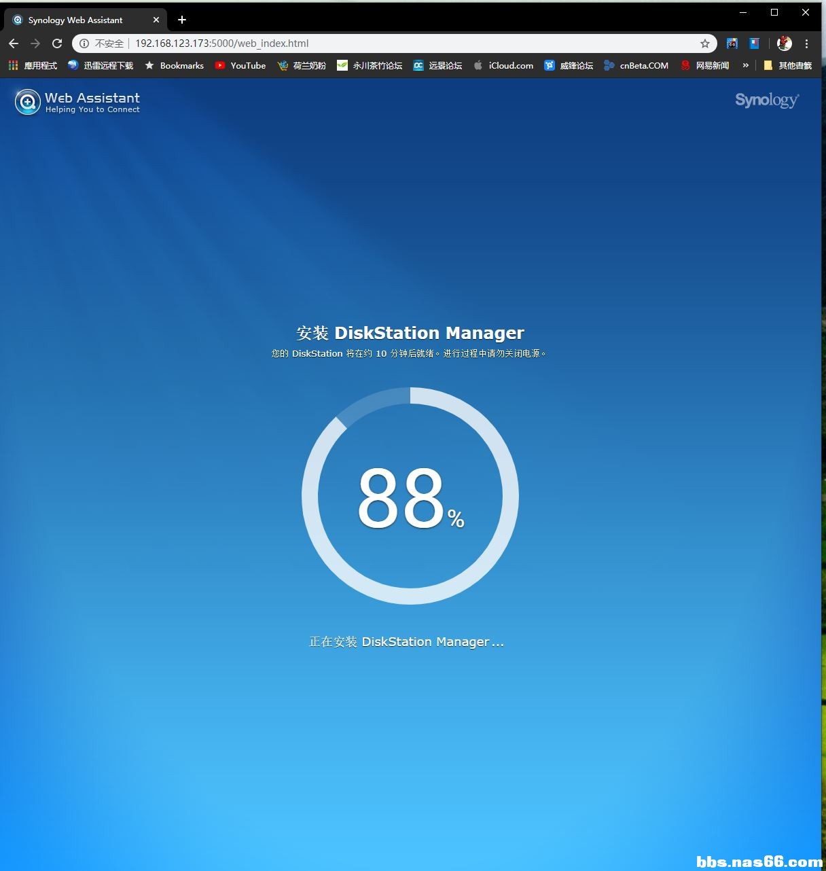Expand hidden bookmarks with double chevron
Viewport: 826px width, 871px height.
pyautogui.click(x=745, y=65)
